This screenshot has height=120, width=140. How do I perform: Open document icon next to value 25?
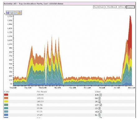[x=100, y=102]
